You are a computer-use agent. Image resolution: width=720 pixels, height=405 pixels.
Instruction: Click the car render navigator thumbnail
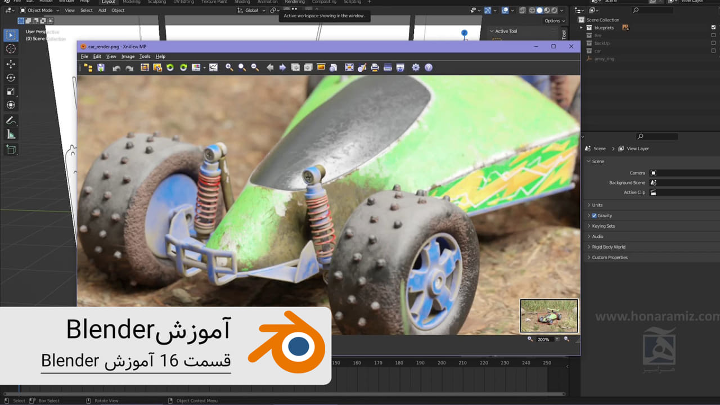(549, 316)
